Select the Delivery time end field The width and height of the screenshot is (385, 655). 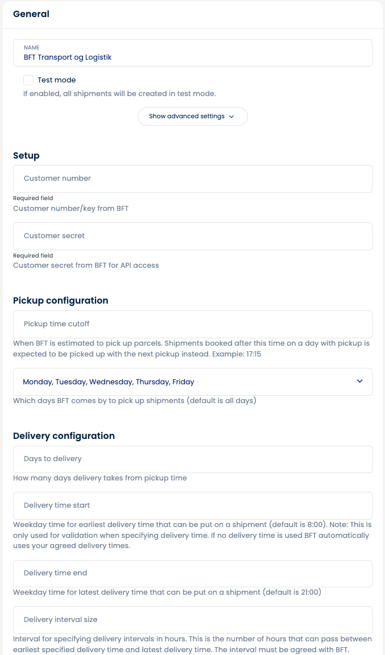tap(192, 573)
